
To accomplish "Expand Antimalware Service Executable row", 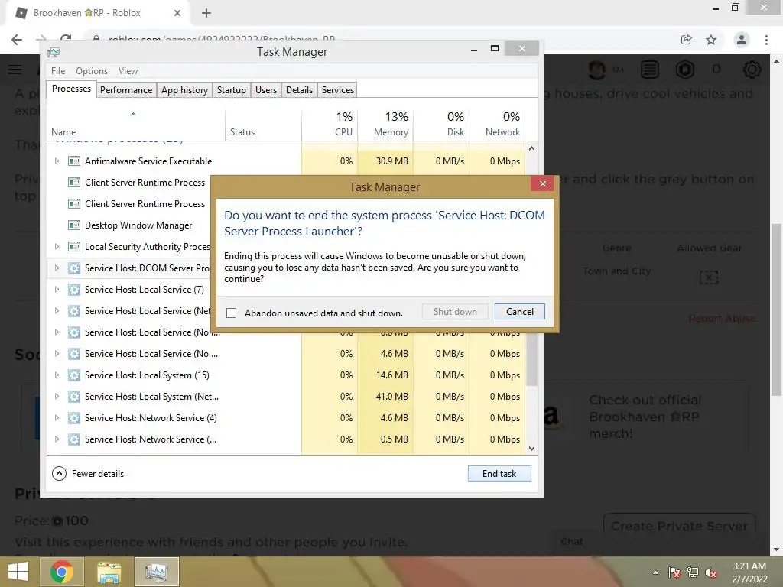I will pyautogui.click(x=57, y=161).
